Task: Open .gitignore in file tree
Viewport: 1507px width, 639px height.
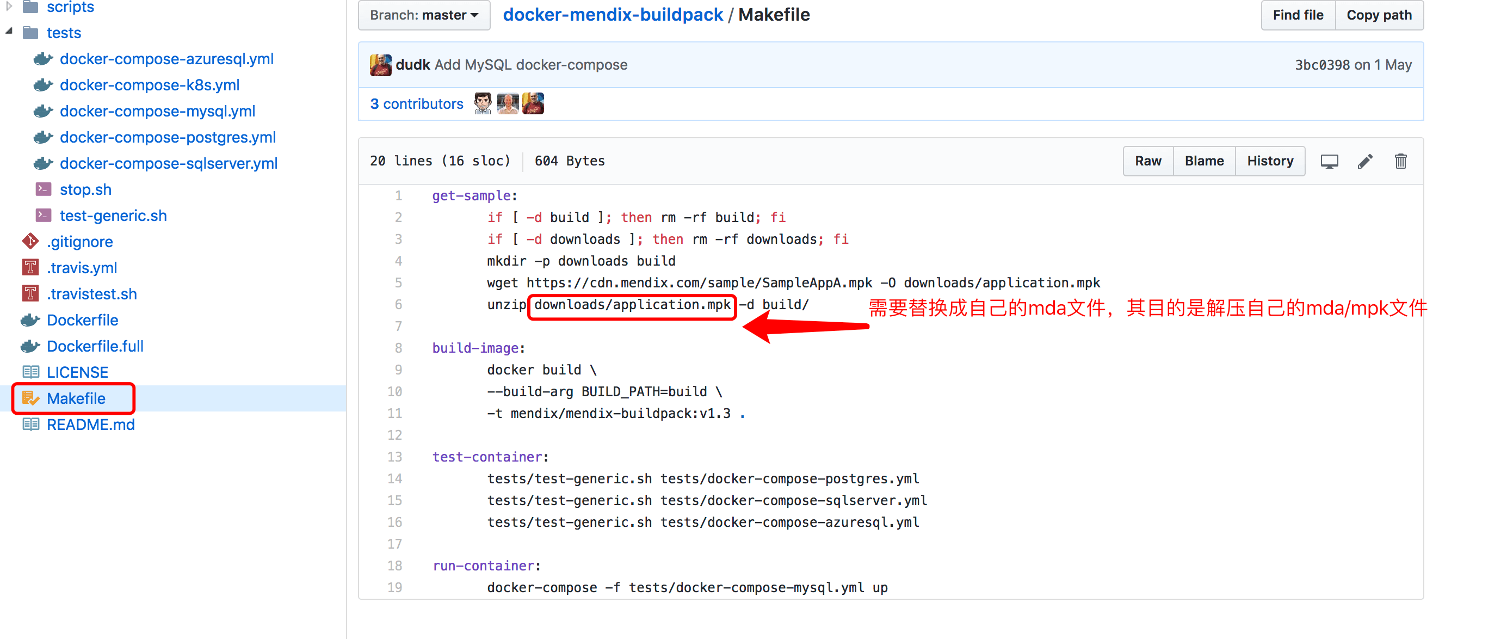Action: point(79,242)
